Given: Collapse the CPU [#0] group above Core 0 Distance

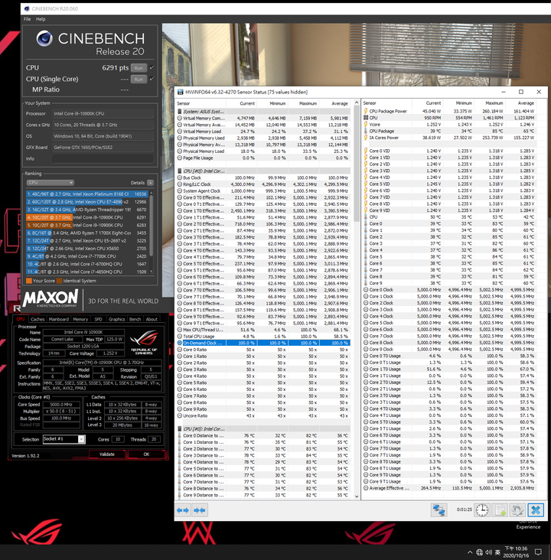Looking at the screenshot, I should click(x=180, y=429).
